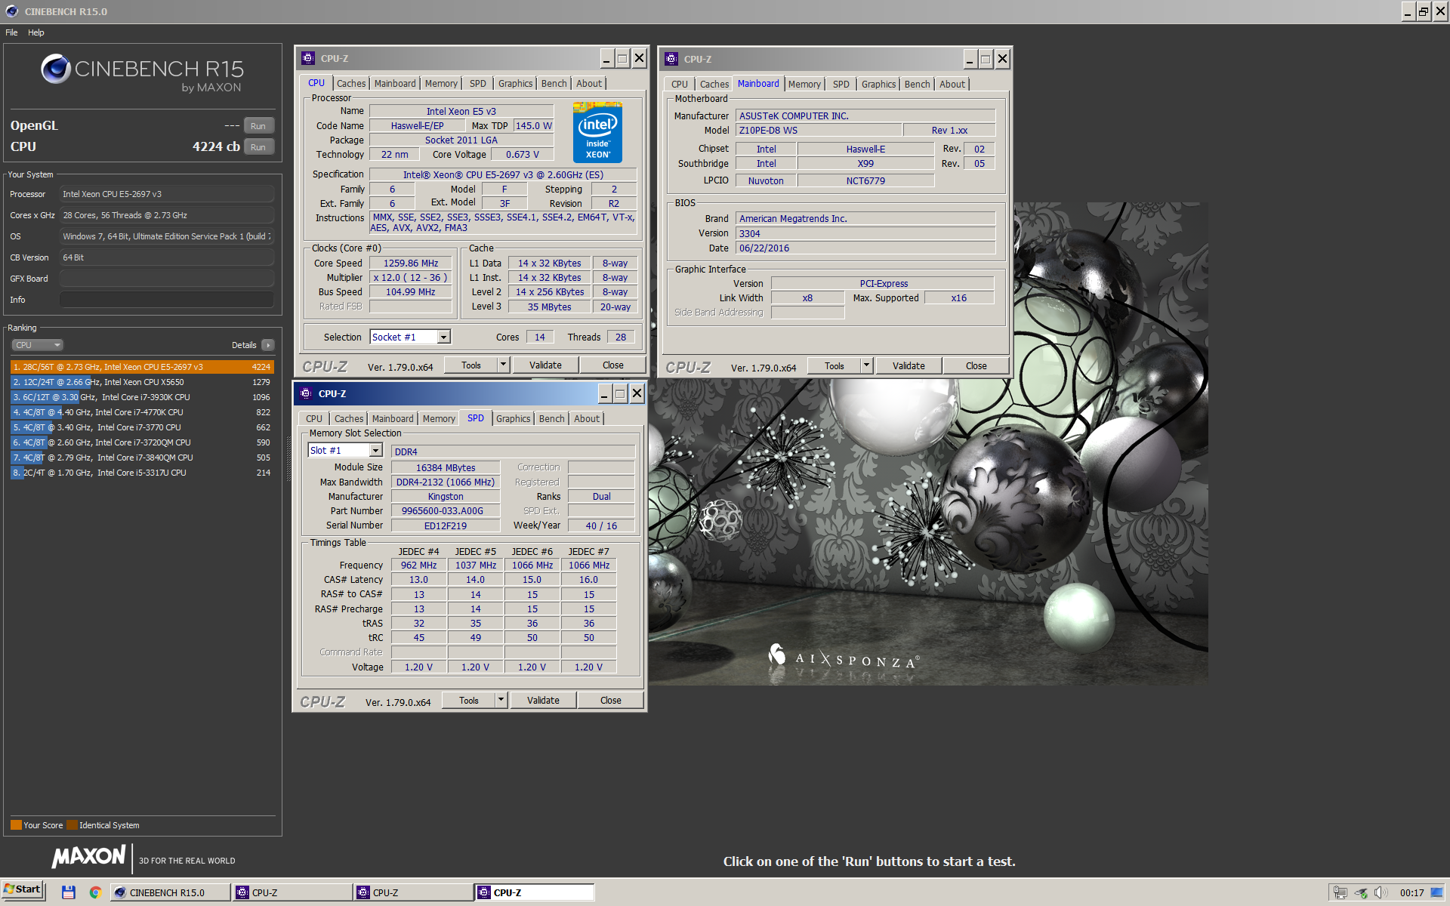
Task: Click the second CPU-Z taskbar button
Action: [x=413, y=892]
